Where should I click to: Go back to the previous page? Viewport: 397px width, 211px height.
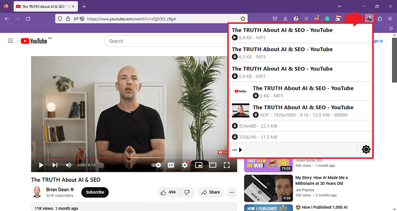(7, 19)
